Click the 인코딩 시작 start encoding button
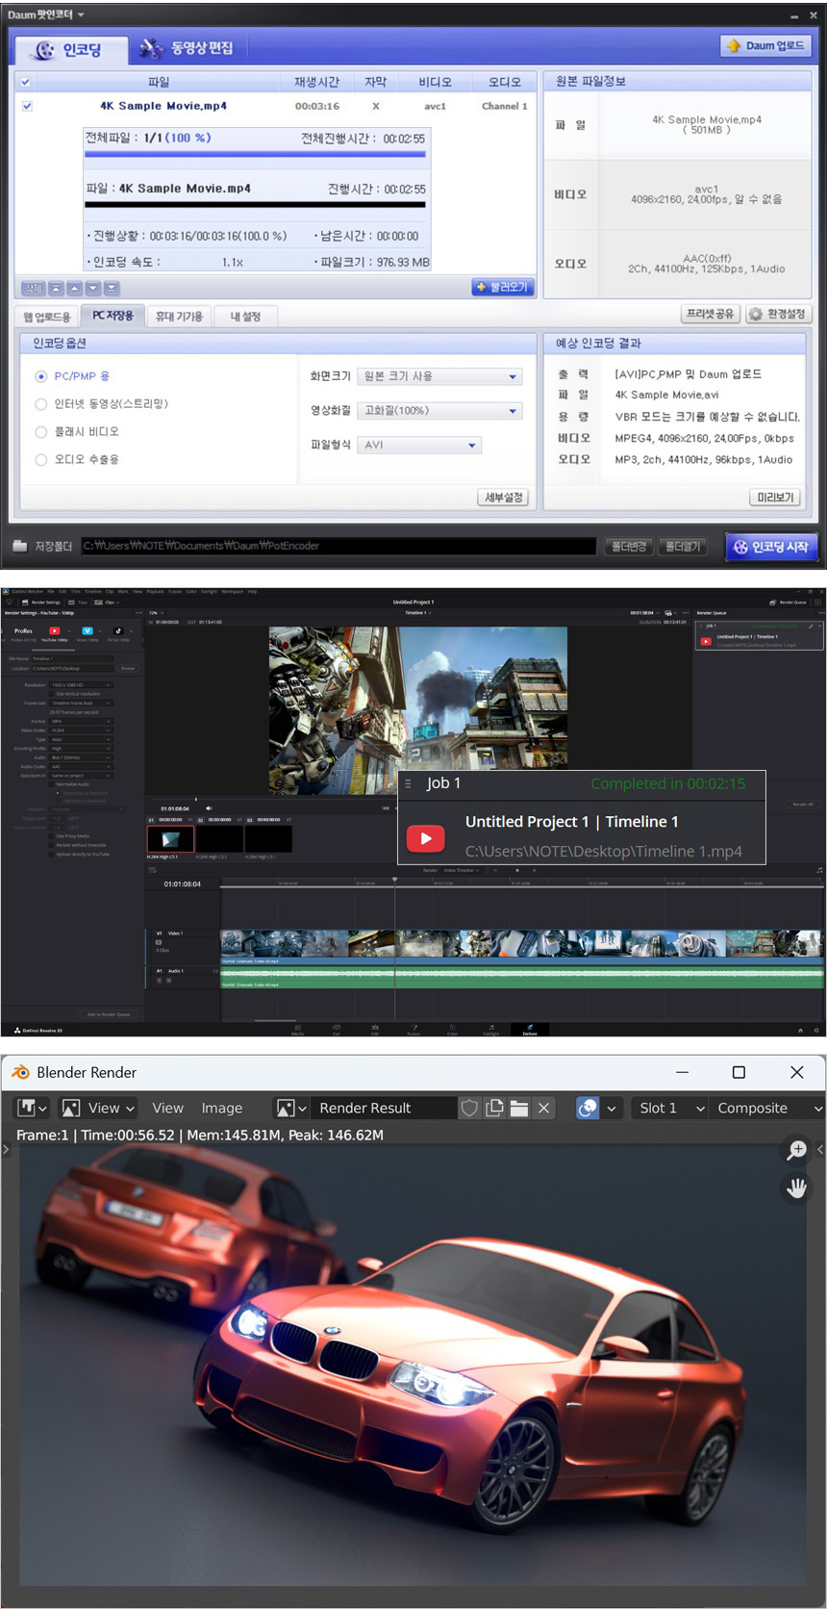This screenshot has height=1612, width=827. point(771,547)
